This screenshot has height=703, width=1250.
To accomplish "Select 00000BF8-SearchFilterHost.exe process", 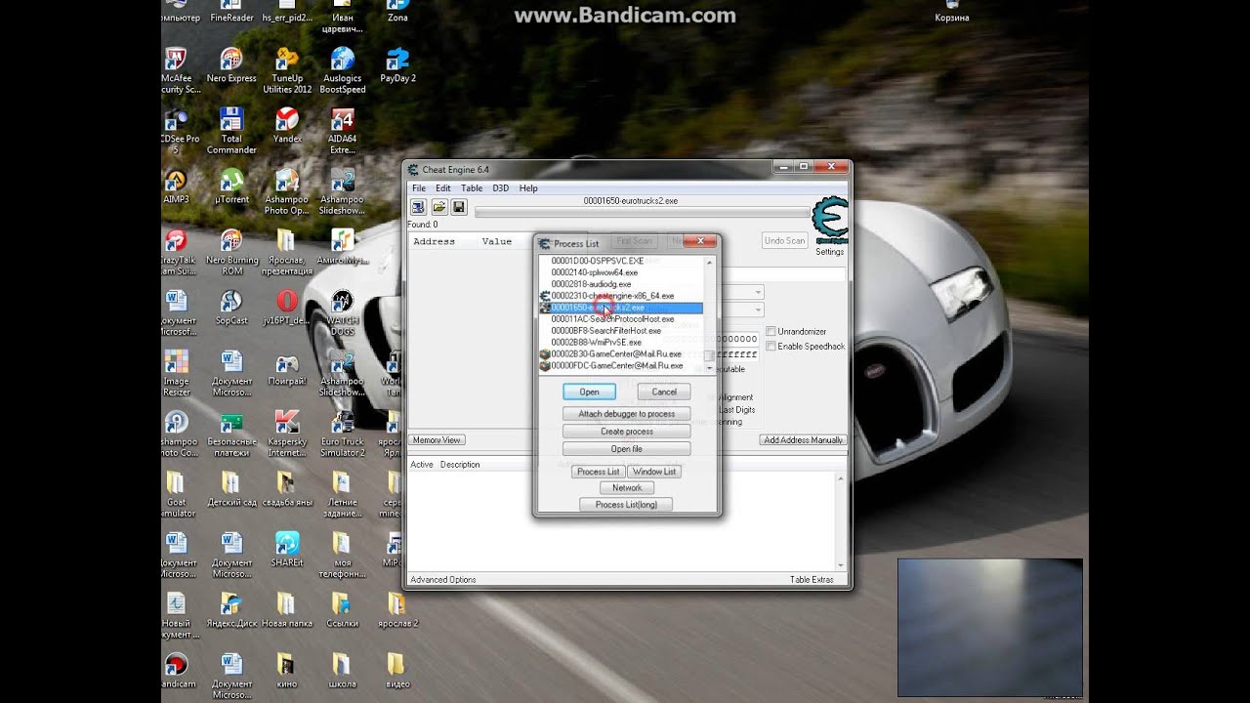I will pos(621,331).
